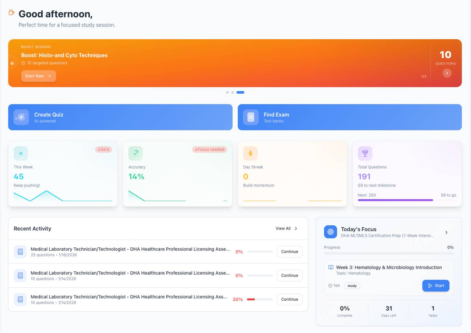Click the '3/3' slide counter on banner
This screenshot has height=333, width=471.
coord(424,77)
